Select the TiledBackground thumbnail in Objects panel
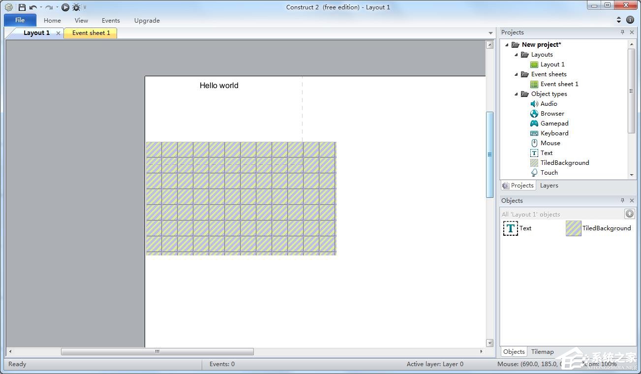The height and width of the screenshot is (374, 641). click(574, 228)
